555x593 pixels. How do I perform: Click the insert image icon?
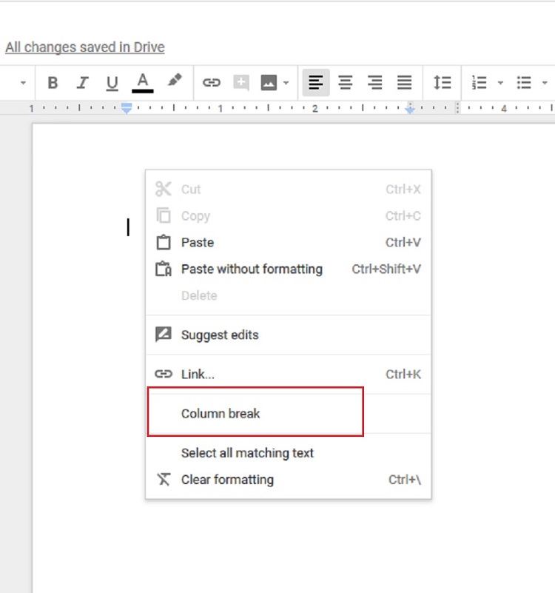269,83
